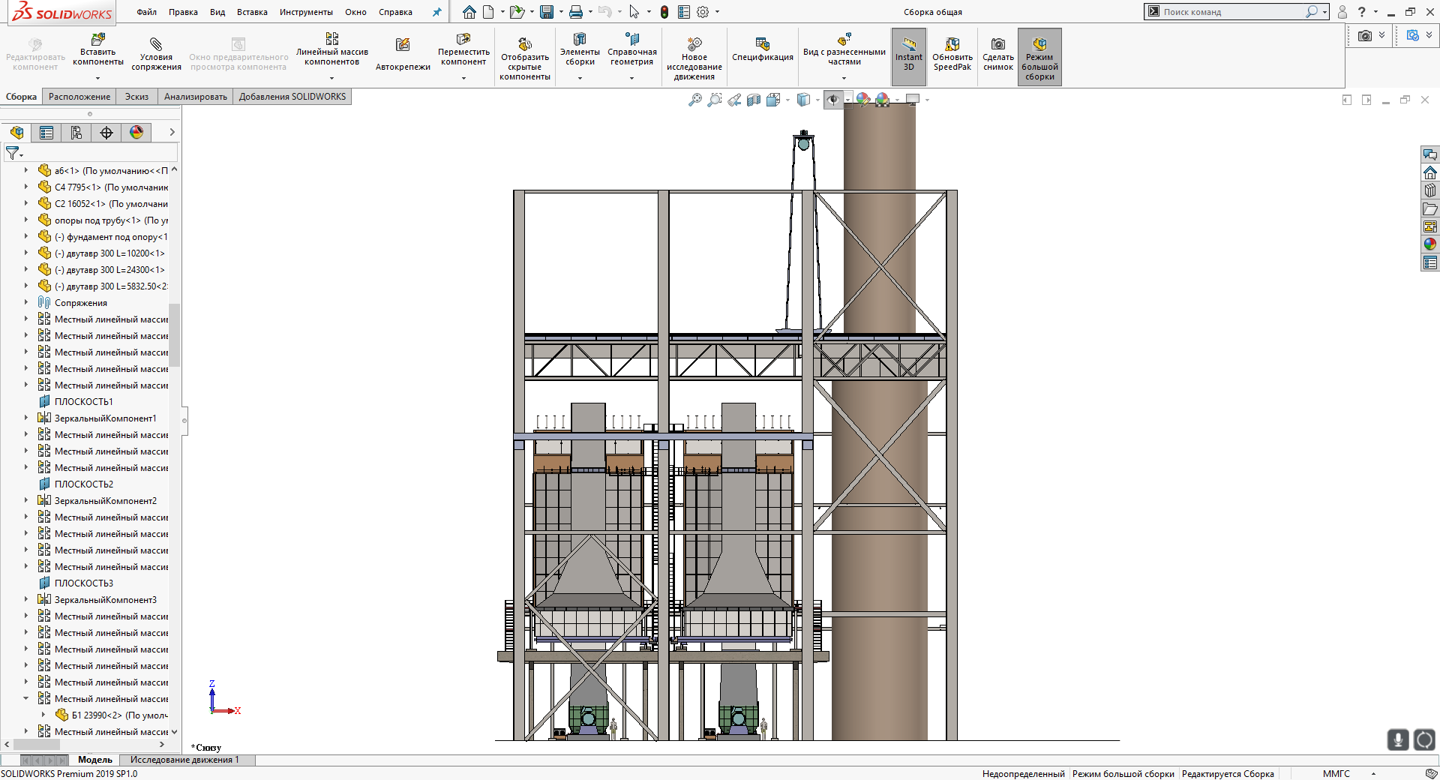Click the Insert Components icon
This screenshot has width=1440, height=780.
pos(97,40)
